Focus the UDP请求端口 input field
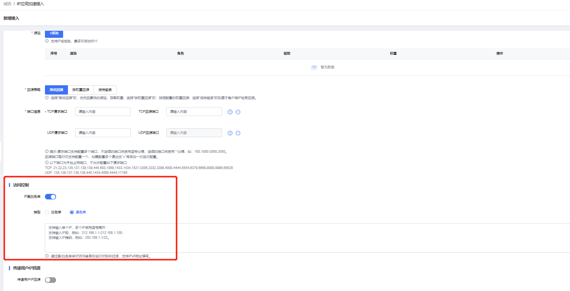The height and width of the screenshot is (291, 570). tap(103, 133)
